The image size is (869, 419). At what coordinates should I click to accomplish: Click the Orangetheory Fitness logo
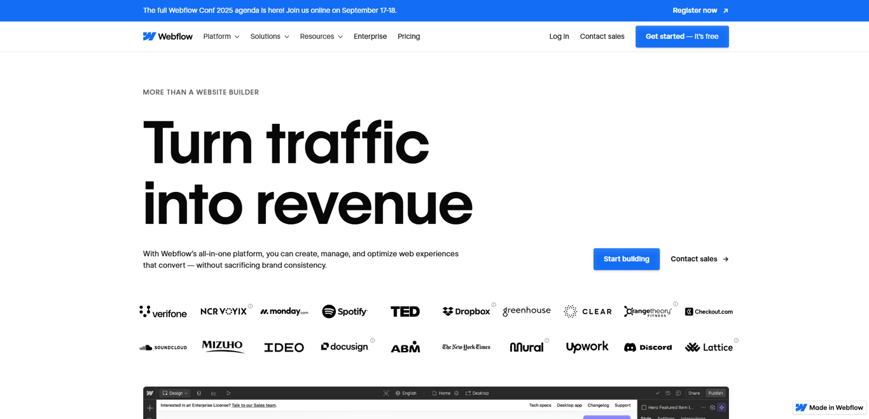point(648,312)
